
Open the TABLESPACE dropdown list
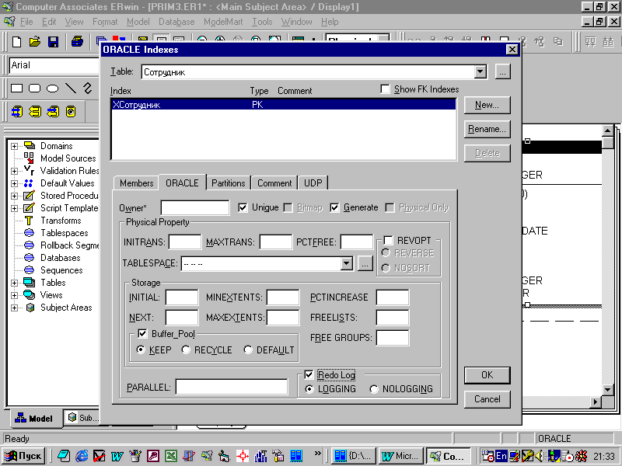(346, 263)
